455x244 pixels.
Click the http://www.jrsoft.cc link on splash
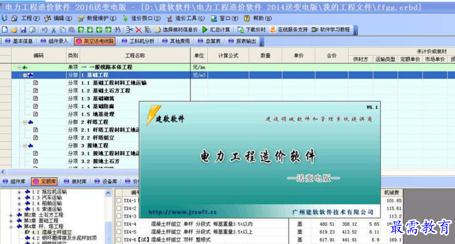tap(183, 212)
